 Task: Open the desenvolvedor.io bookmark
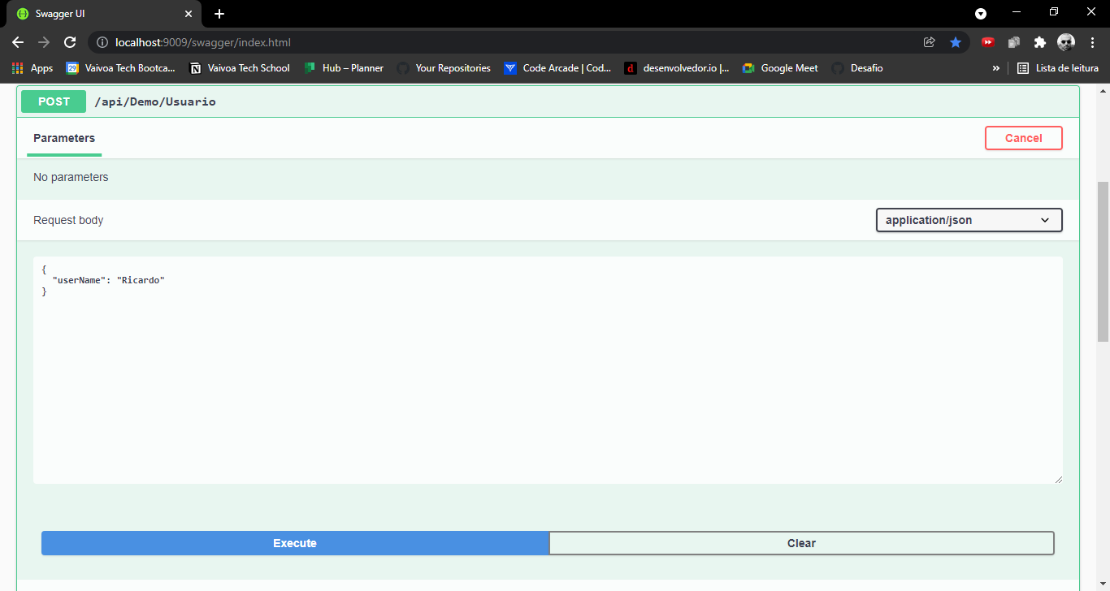677,68
